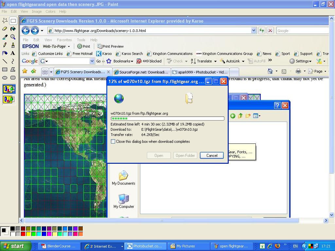Screen dimensions: 335x251
Task: Select the Magnifier tool
Action: click(x=13, y=37)
